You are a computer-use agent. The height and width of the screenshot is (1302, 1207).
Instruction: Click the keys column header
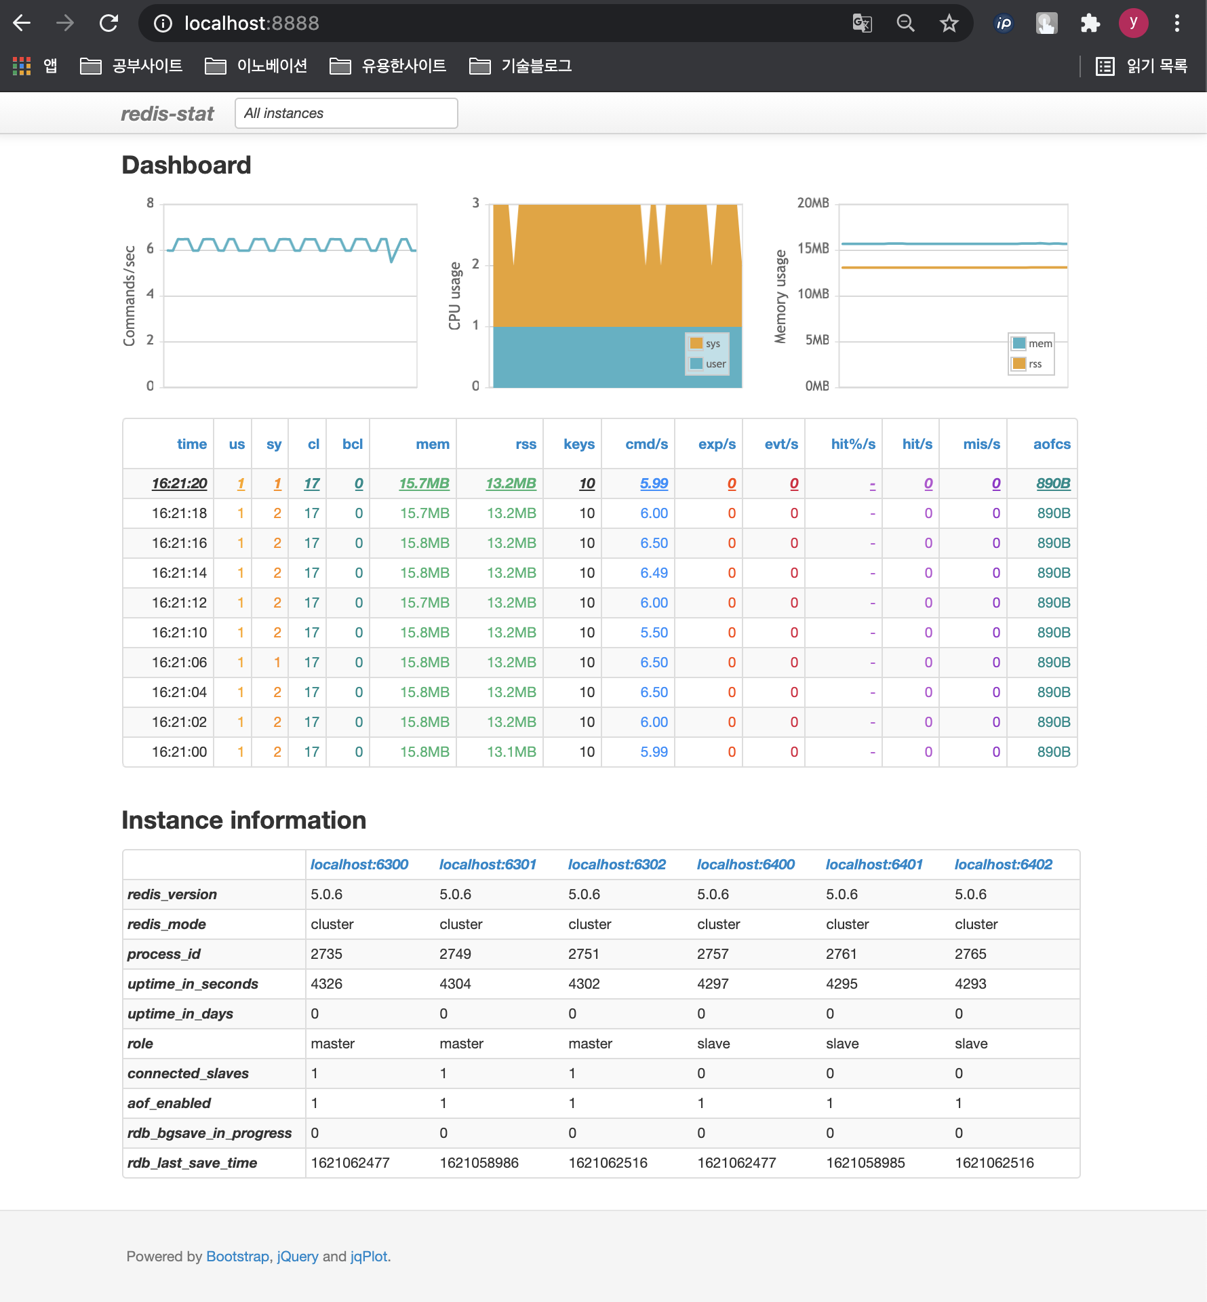579,443
